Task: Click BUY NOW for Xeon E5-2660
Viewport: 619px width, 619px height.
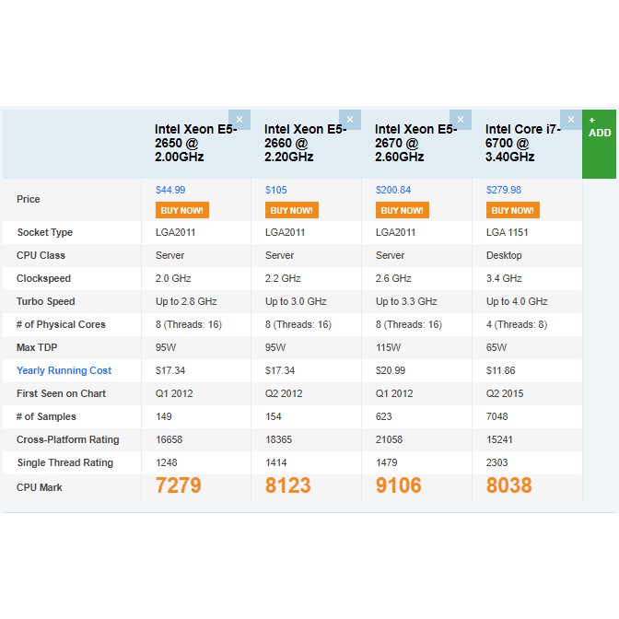Action: tap(292, 210)
